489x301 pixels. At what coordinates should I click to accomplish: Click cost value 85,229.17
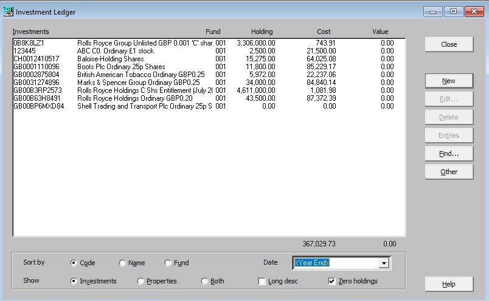[321, 67]
